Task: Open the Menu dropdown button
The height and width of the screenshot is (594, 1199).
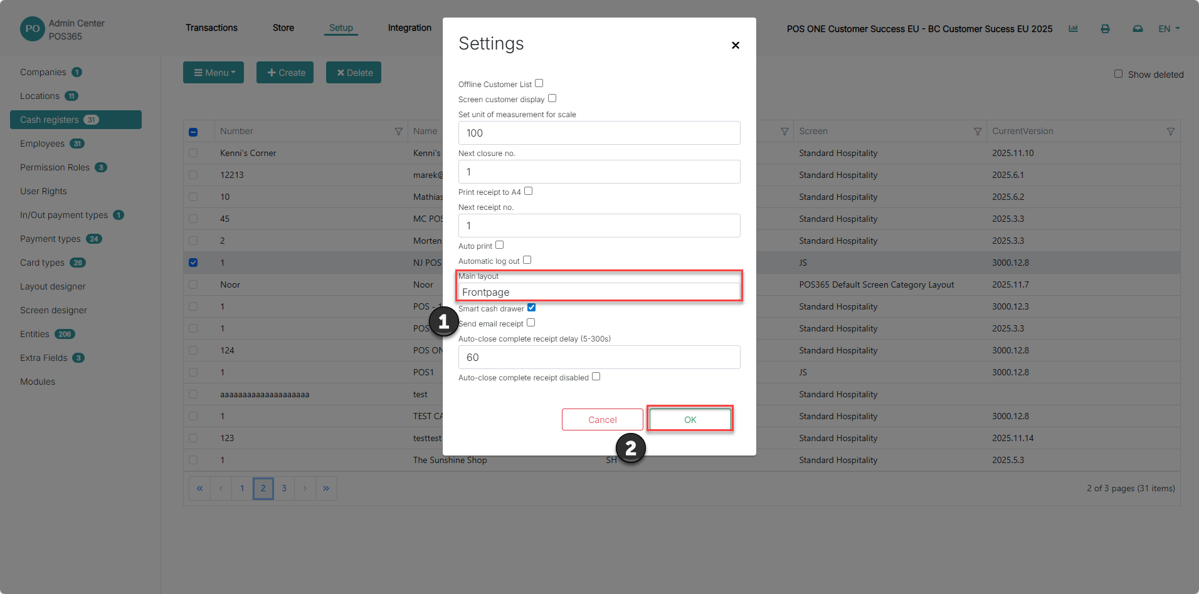Action: point(213,73)
